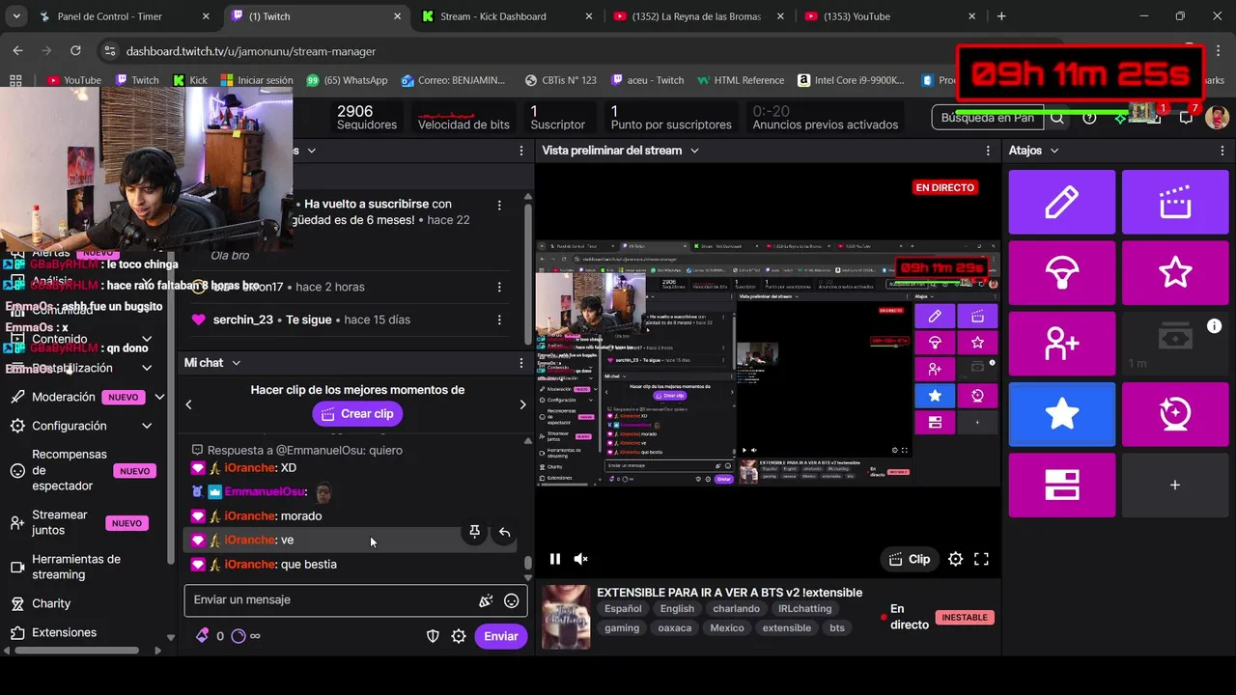Click the stream category thumbnail image
The height and width of the screenshot is (695, 1236).
565,617
